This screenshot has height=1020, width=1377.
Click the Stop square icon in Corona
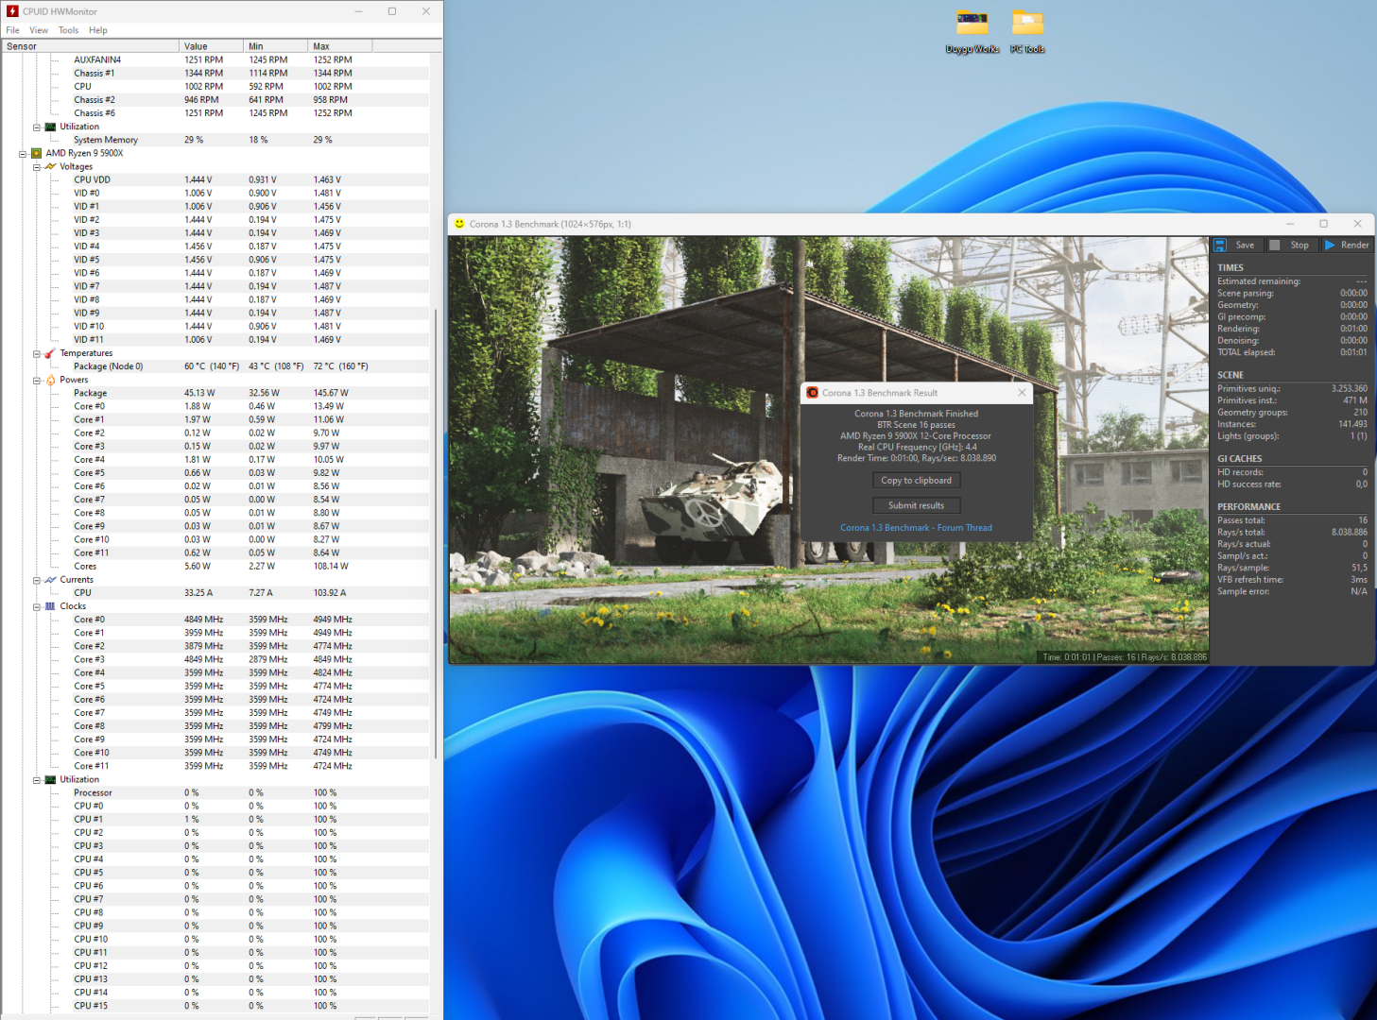coord(1274,245)
